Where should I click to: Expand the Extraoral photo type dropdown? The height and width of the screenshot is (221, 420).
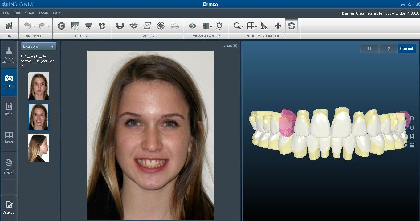tap(39, 46)
